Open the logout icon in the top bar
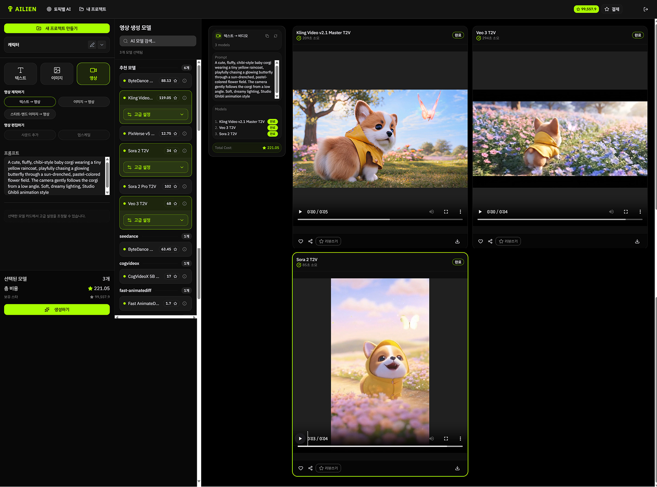 click(646, 9)
